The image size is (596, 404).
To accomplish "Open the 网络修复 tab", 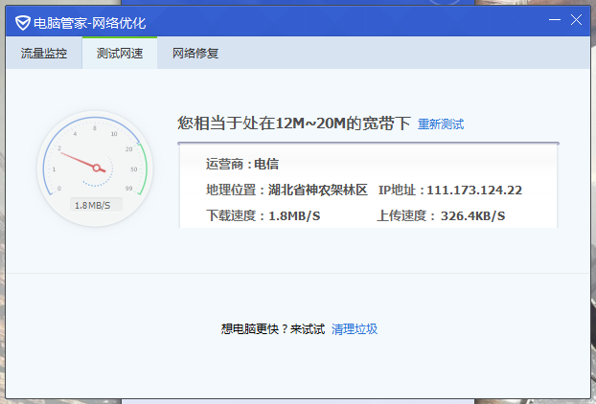I will coord(195,54).
